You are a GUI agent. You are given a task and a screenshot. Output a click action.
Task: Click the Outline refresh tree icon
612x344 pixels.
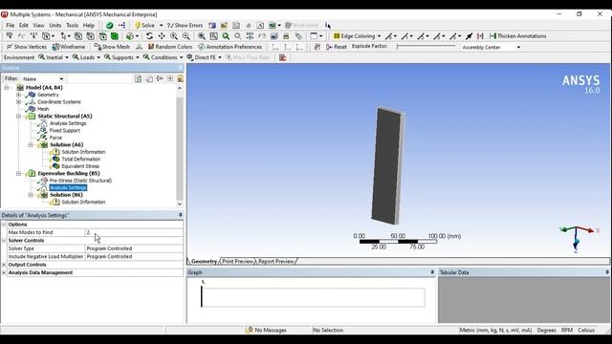pos(138,78)
